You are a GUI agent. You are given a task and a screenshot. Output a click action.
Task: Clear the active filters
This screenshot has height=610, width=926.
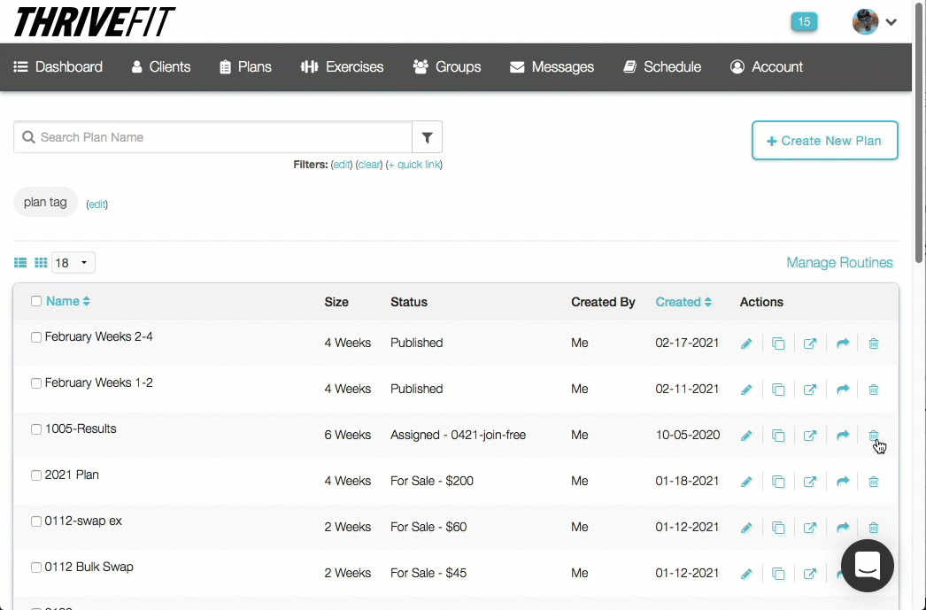369,165
